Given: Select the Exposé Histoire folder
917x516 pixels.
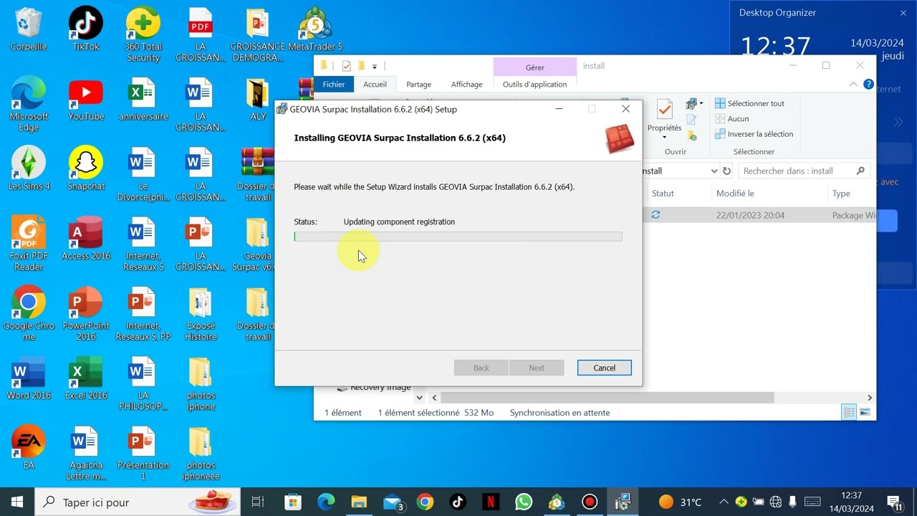Looking at the screenshot, I should click(x=201, y=314).
